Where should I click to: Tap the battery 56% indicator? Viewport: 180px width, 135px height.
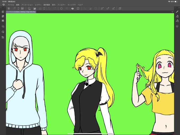[174, 2]
